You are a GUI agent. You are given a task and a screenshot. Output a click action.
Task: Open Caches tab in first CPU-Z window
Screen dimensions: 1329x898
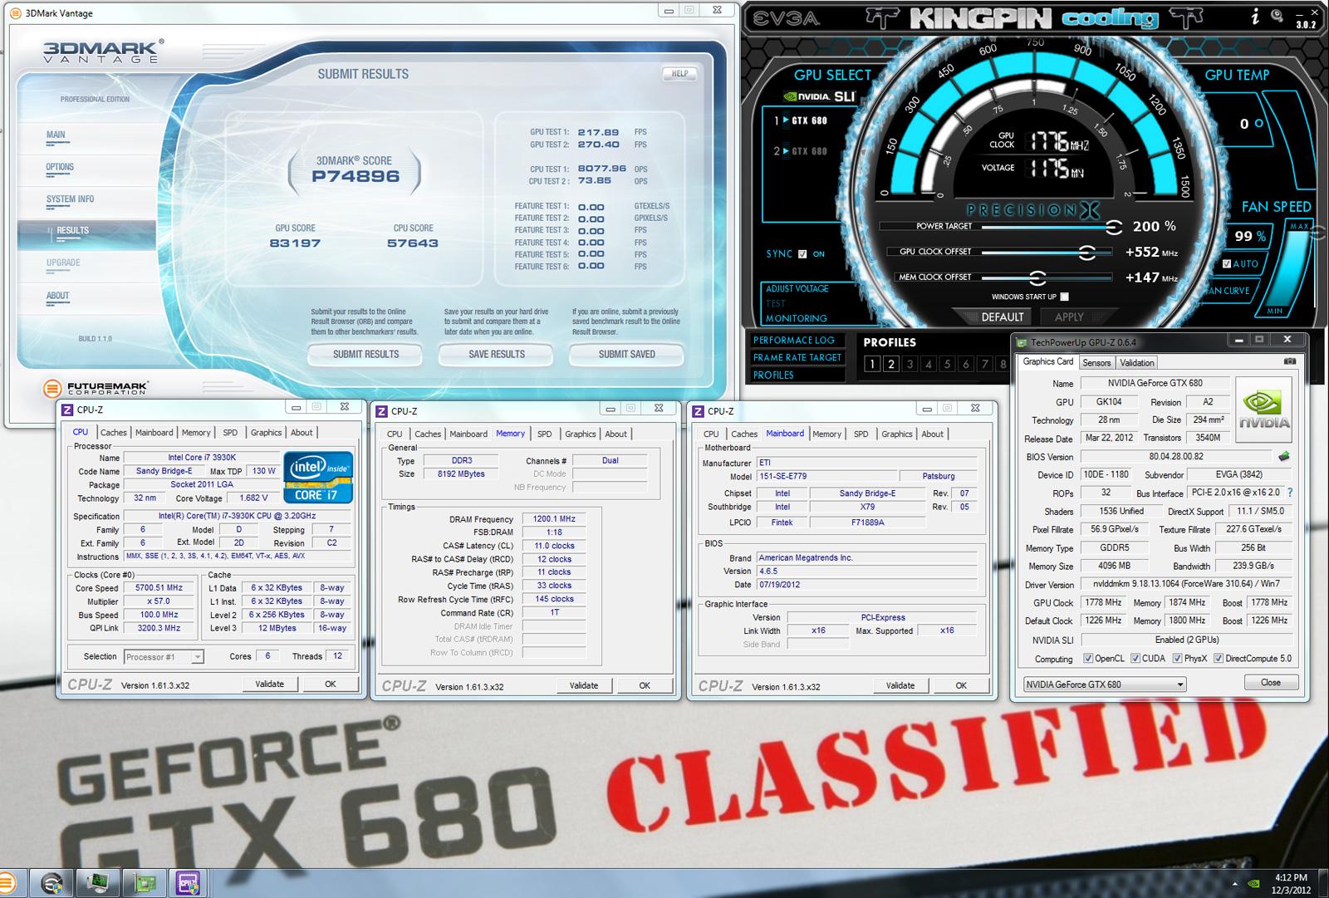point(114,433)
